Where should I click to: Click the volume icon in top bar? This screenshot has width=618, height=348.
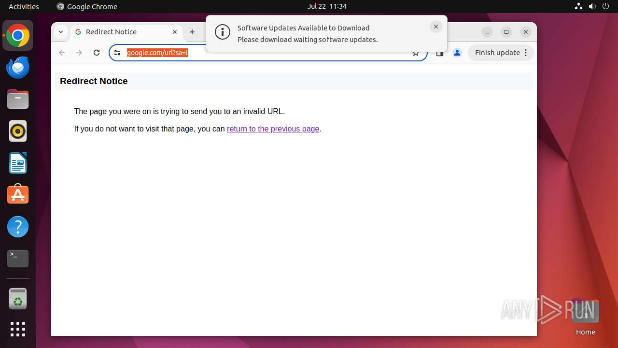592,6
